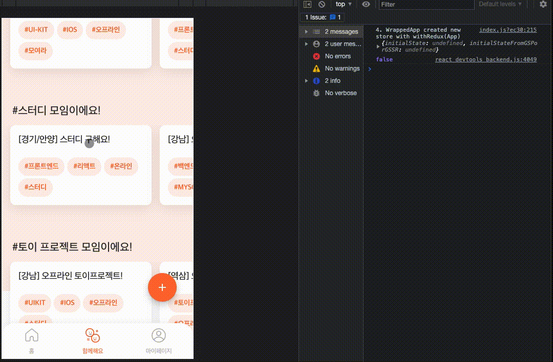The image size is (553, 362).
Task: Open console settings gear icon
Action: pyautogui.click(x=543, y=4)
